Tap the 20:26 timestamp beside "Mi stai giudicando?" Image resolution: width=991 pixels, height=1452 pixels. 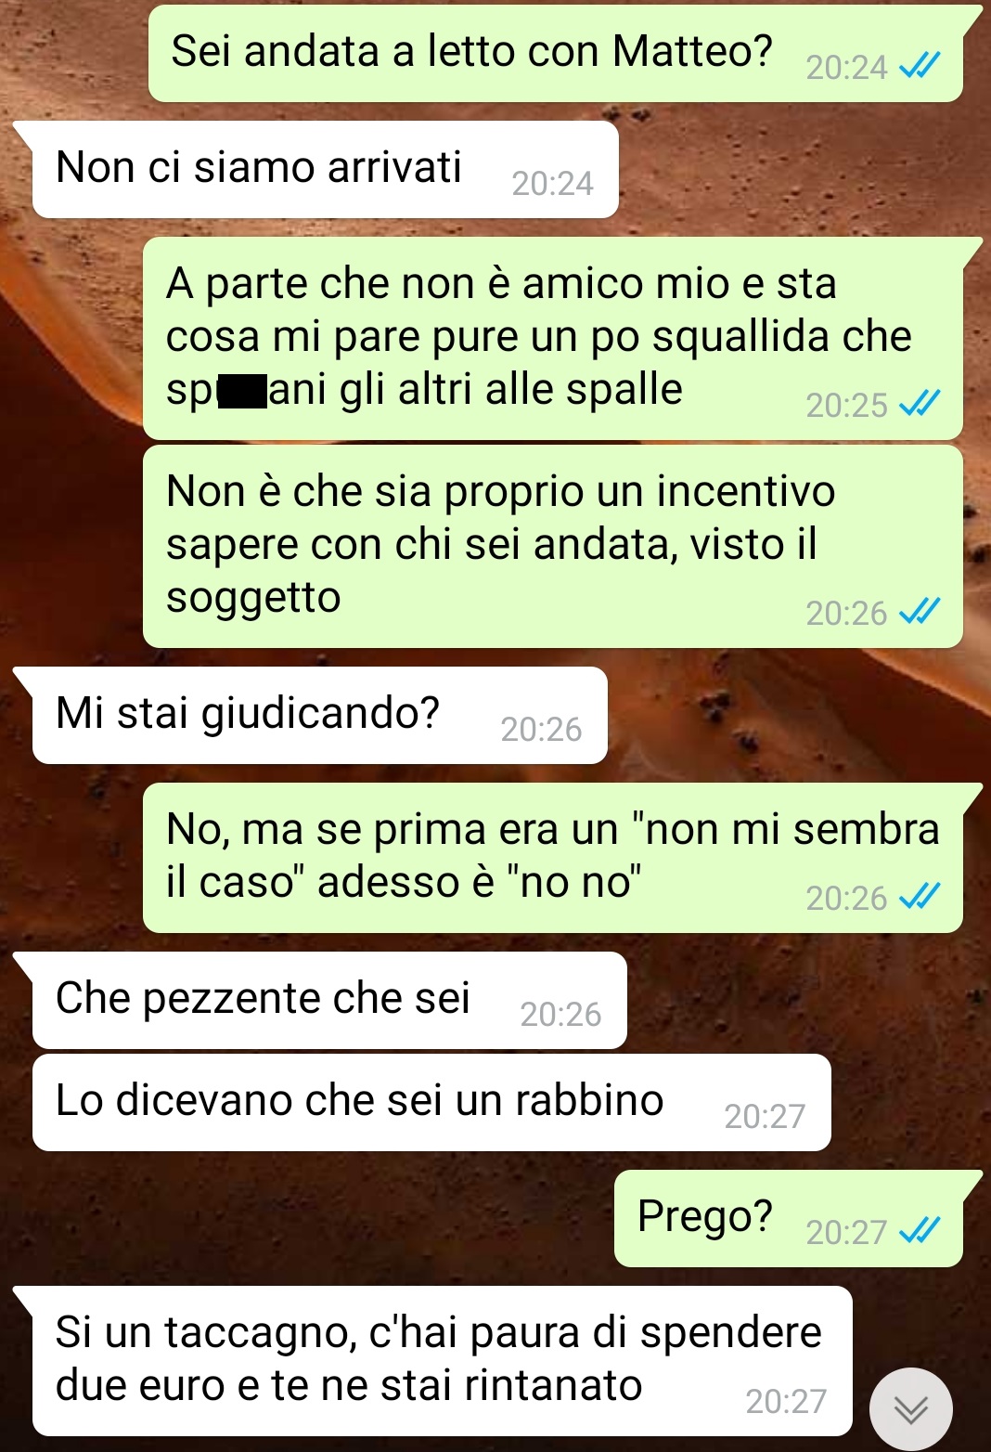(541, 729)
